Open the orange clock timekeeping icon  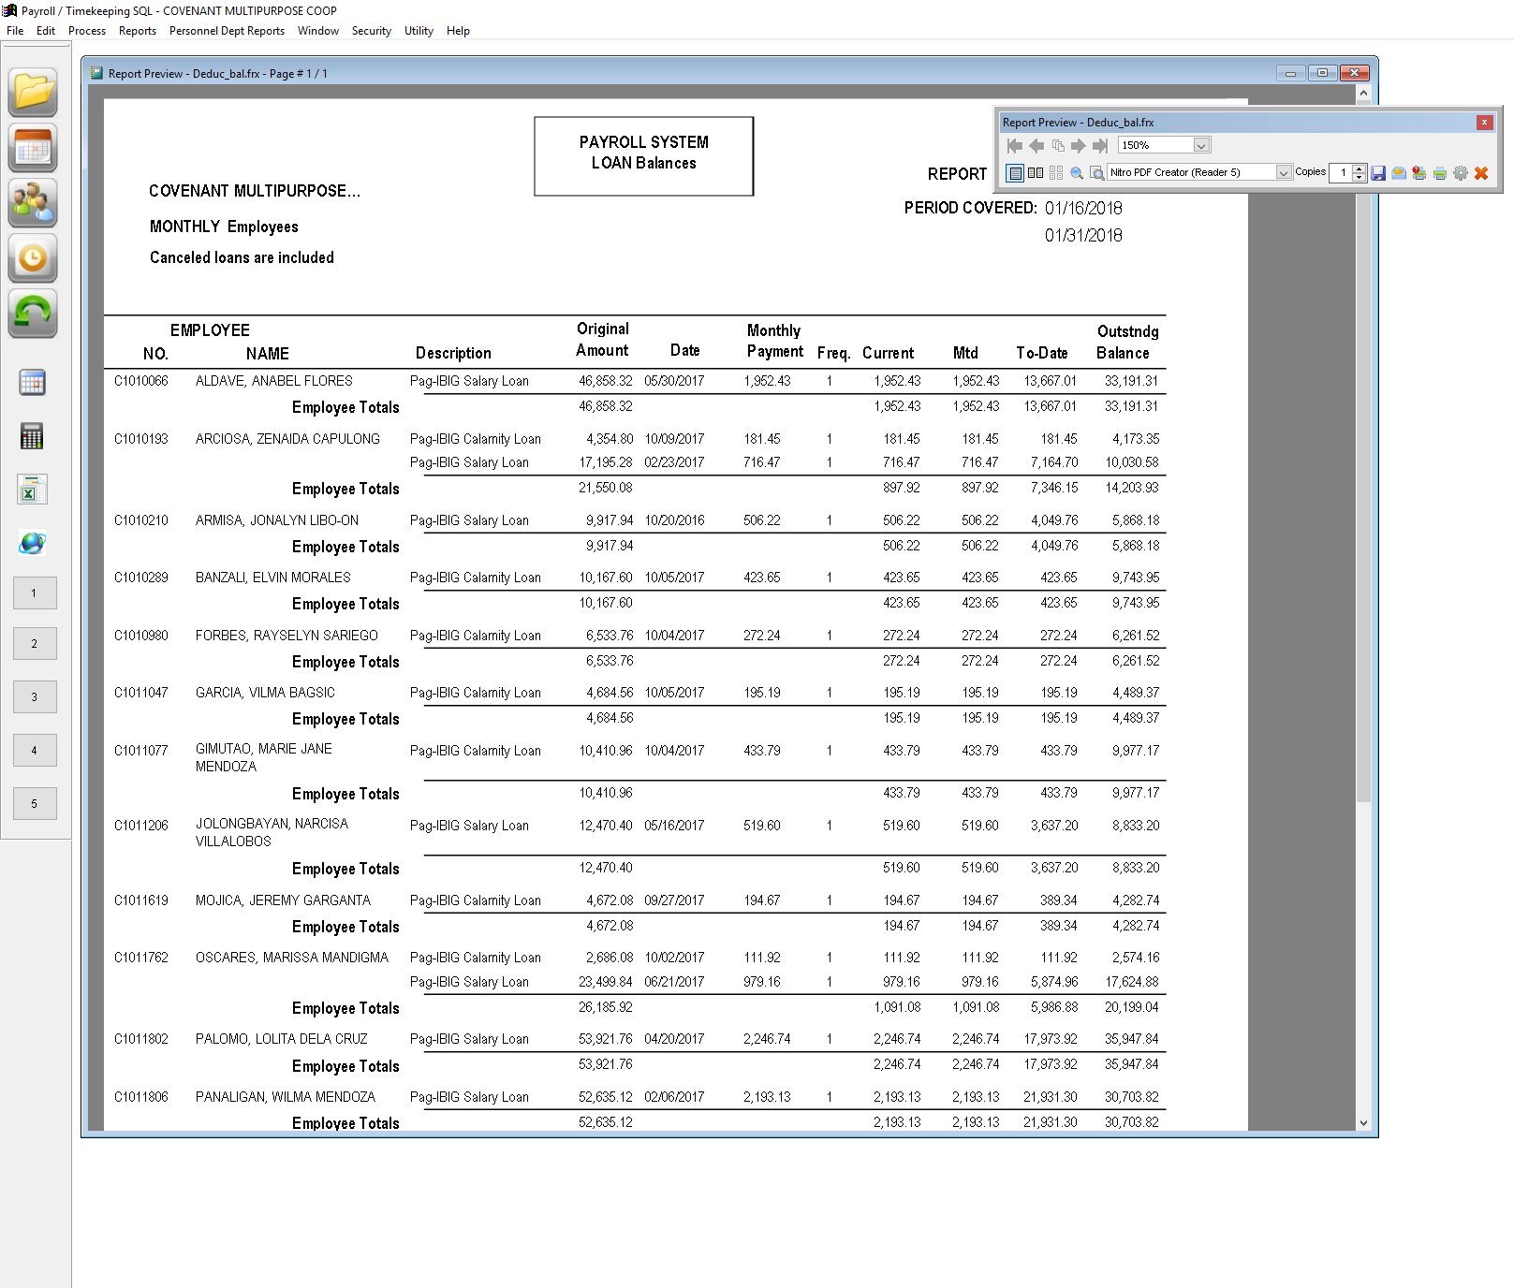tap(33, 257)
